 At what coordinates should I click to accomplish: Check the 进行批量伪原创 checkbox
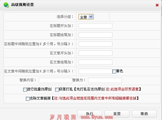(x=25, y=89)
